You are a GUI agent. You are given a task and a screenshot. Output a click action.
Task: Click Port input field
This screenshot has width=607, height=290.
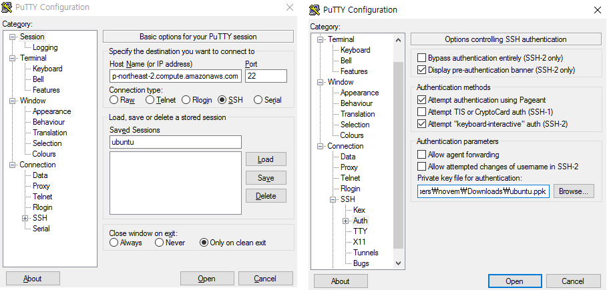(266, 76)
